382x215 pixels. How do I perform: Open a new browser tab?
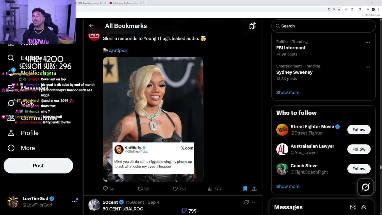coord(146,3)
